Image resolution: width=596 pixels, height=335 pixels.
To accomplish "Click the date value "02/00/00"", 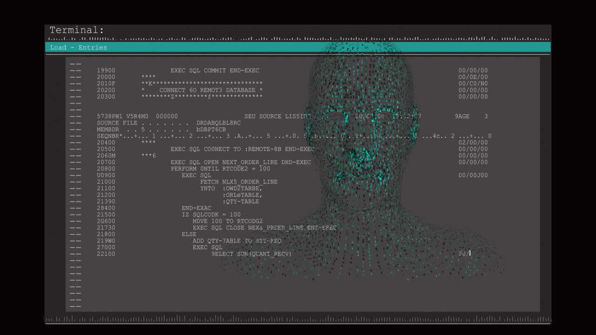I will coord(473,142).
